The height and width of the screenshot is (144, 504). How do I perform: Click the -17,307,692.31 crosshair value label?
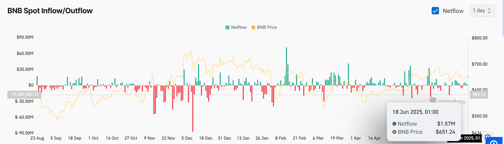(x=24, y=94)
